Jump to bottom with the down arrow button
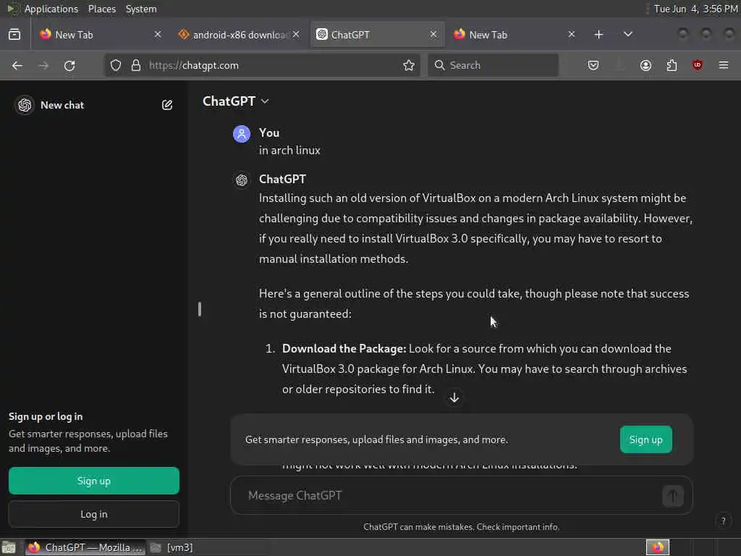Viewport: 741px width, 556px height. (454, 397)
